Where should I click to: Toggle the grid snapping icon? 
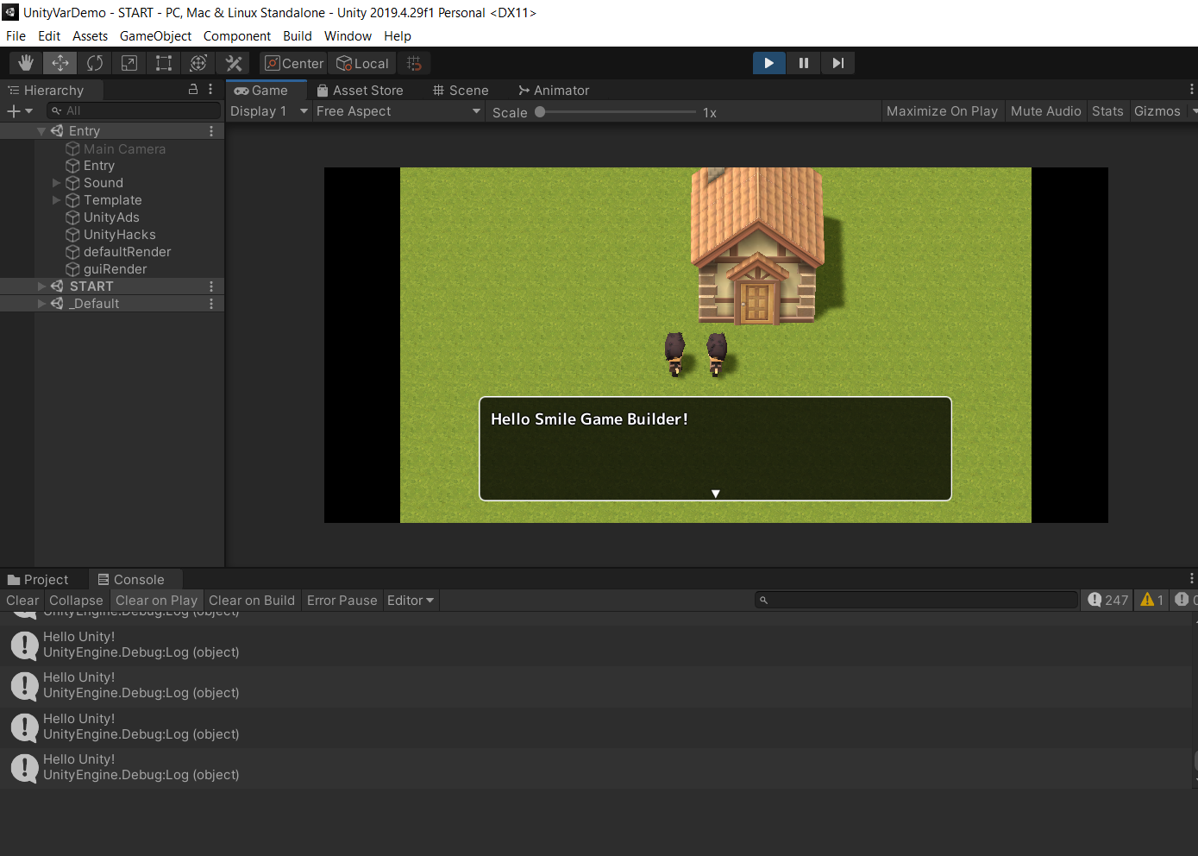pos(414,63)
